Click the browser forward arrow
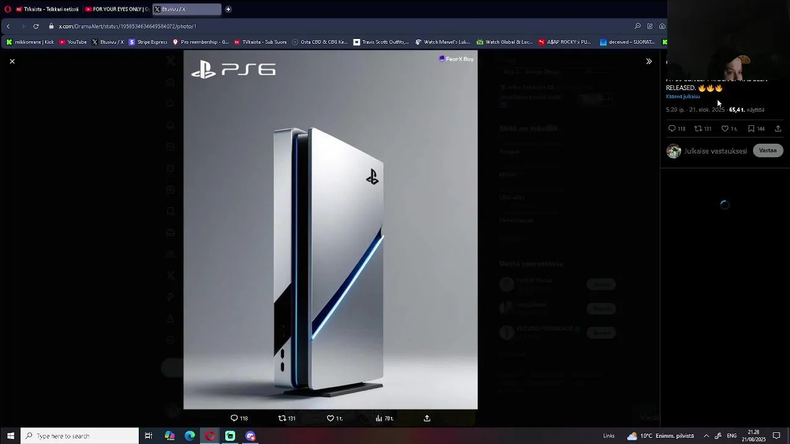 (x=23, y=26)
